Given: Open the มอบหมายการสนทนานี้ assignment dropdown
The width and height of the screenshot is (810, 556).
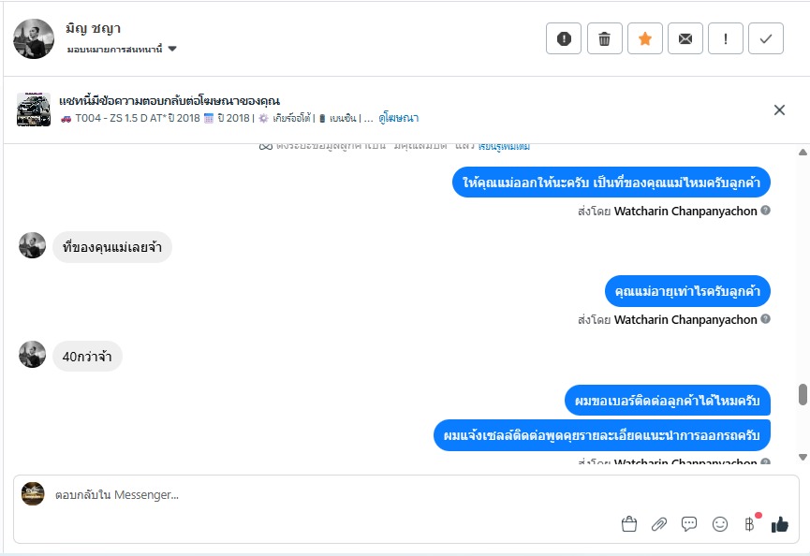Looking at the screenshot, I should (x=123, y=49).
